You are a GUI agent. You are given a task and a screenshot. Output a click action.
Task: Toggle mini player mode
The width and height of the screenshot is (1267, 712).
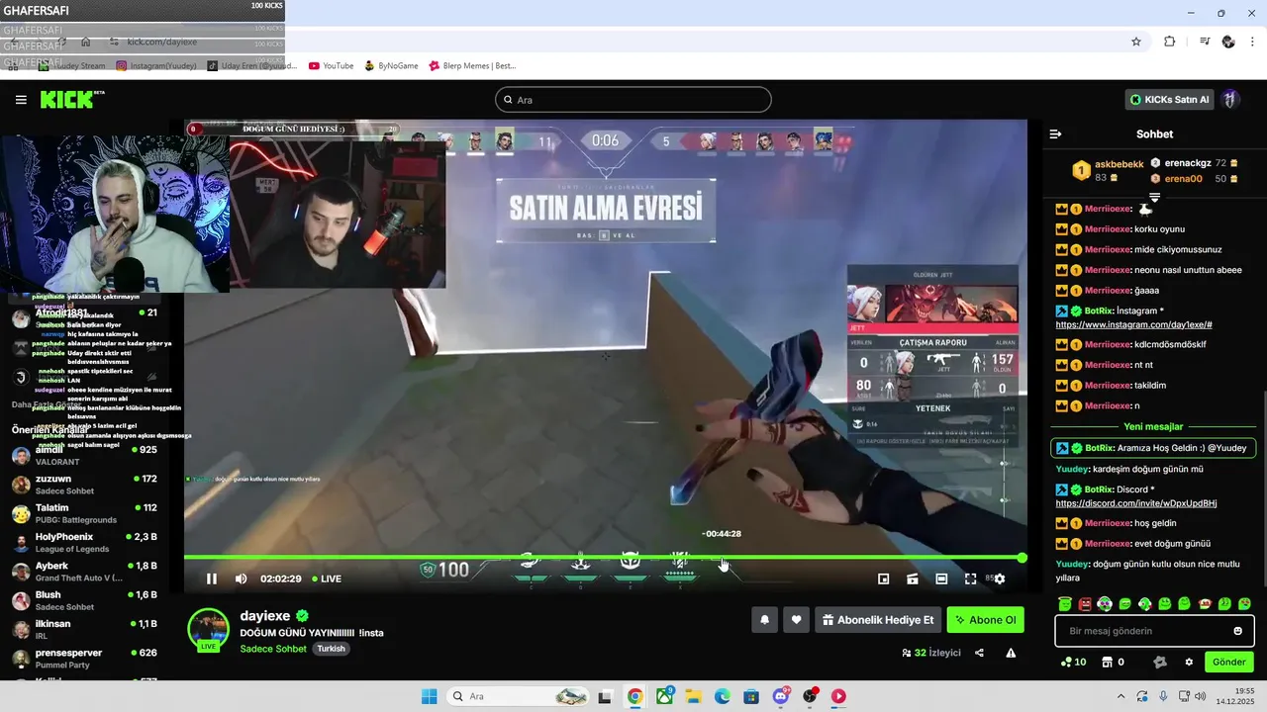coord(913,578)
